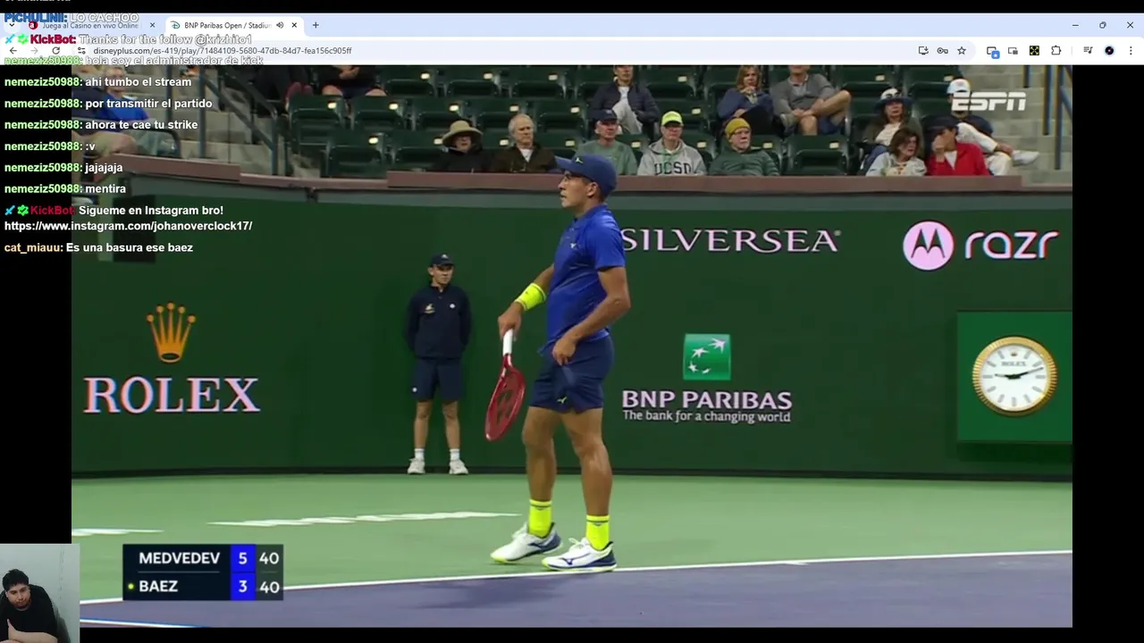Minimize the browser window
Viewport: 1144px width, 643px height.
coord(1075,25)
